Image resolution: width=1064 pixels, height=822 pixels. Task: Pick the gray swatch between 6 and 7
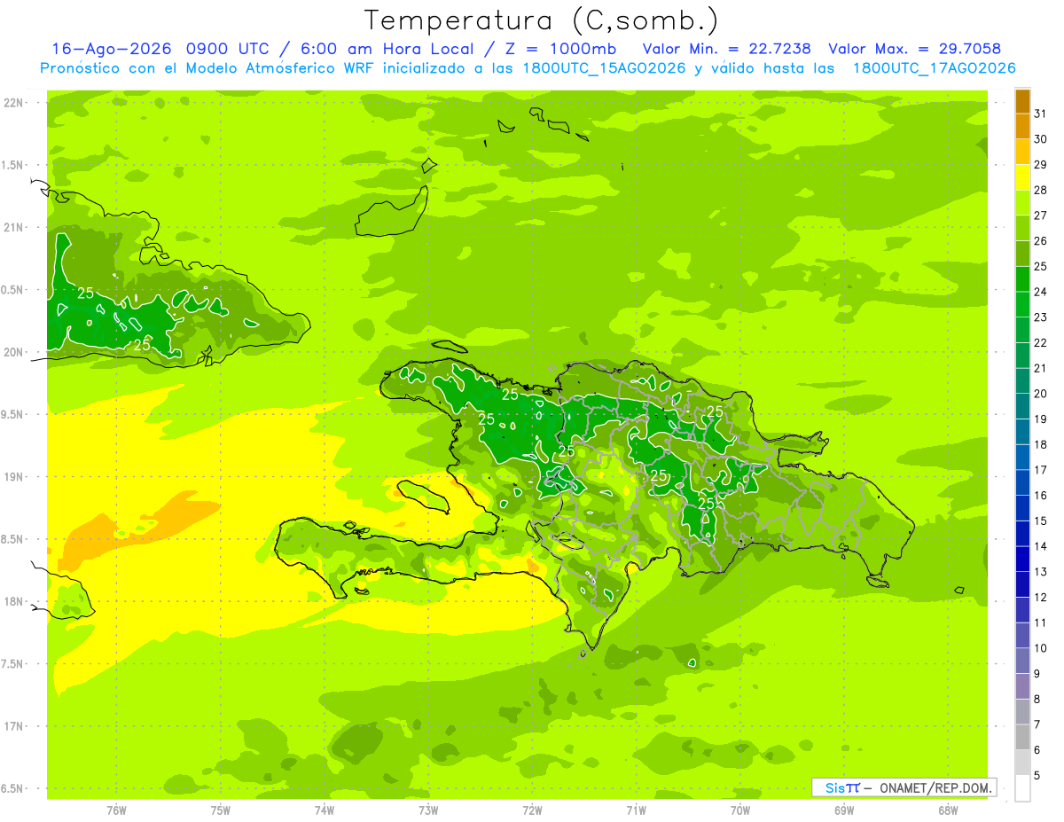point(1022,737)
